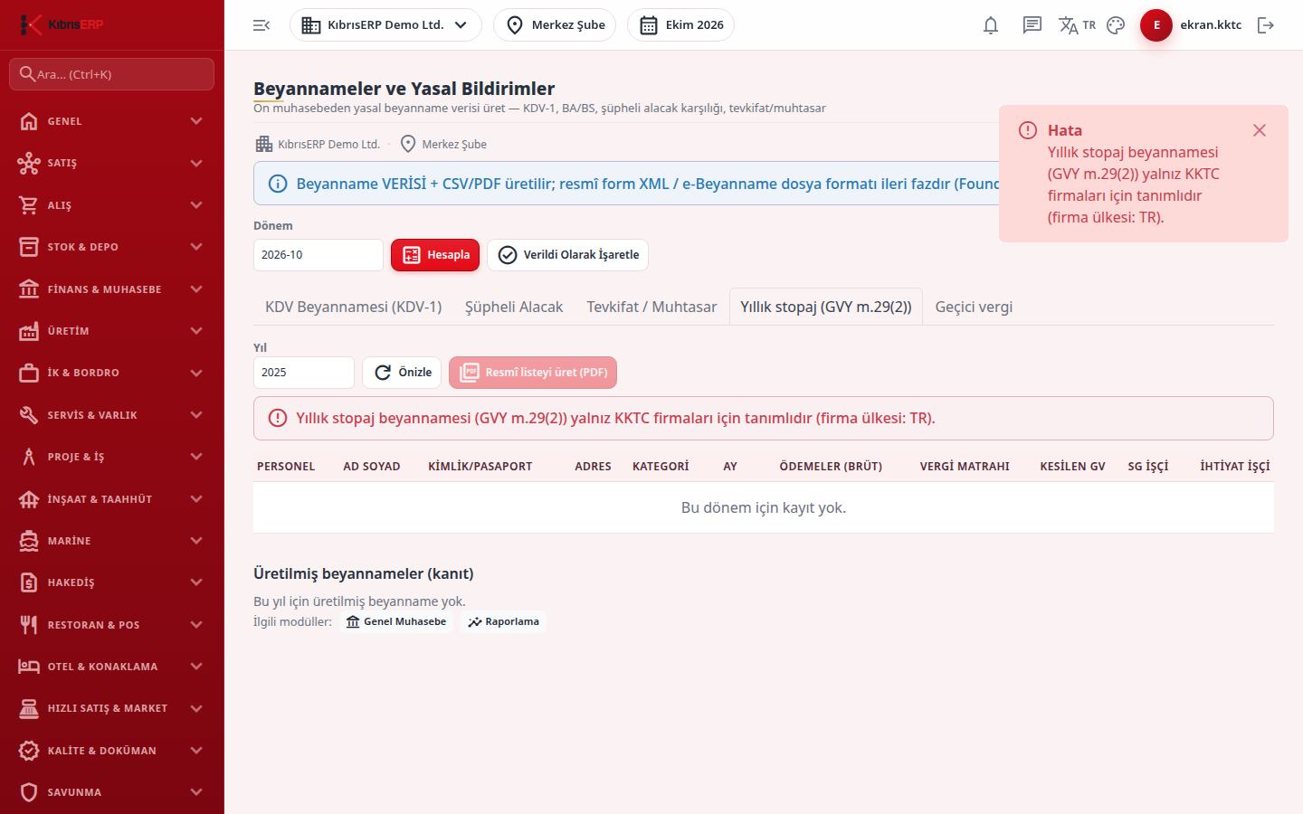Image resolution: width=1303 pixels, height=814 pixels.
Task: Open Genel Muhasebe related module
Action: (396, 621)
